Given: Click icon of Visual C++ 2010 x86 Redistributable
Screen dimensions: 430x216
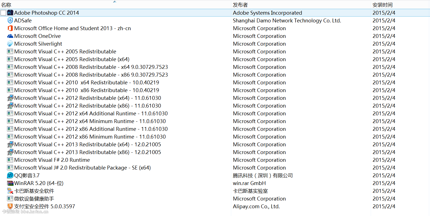Looking at the screenshot, I should click(x=10, y=90).
